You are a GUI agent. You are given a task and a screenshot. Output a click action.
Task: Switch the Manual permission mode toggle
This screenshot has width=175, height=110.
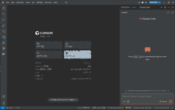coord(163,102)
